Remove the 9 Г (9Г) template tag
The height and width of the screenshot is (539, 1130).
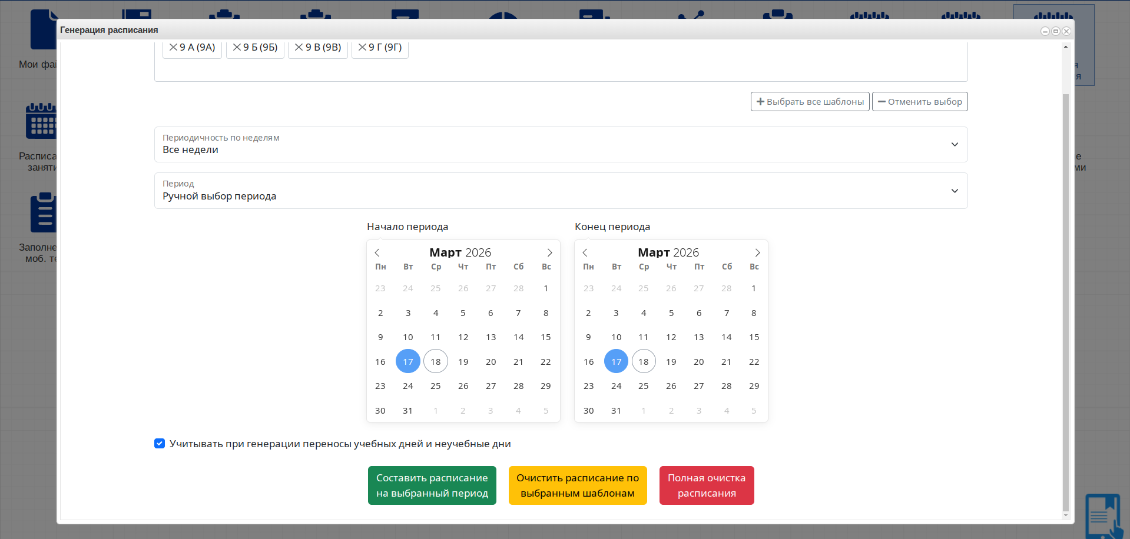point(362,47)
